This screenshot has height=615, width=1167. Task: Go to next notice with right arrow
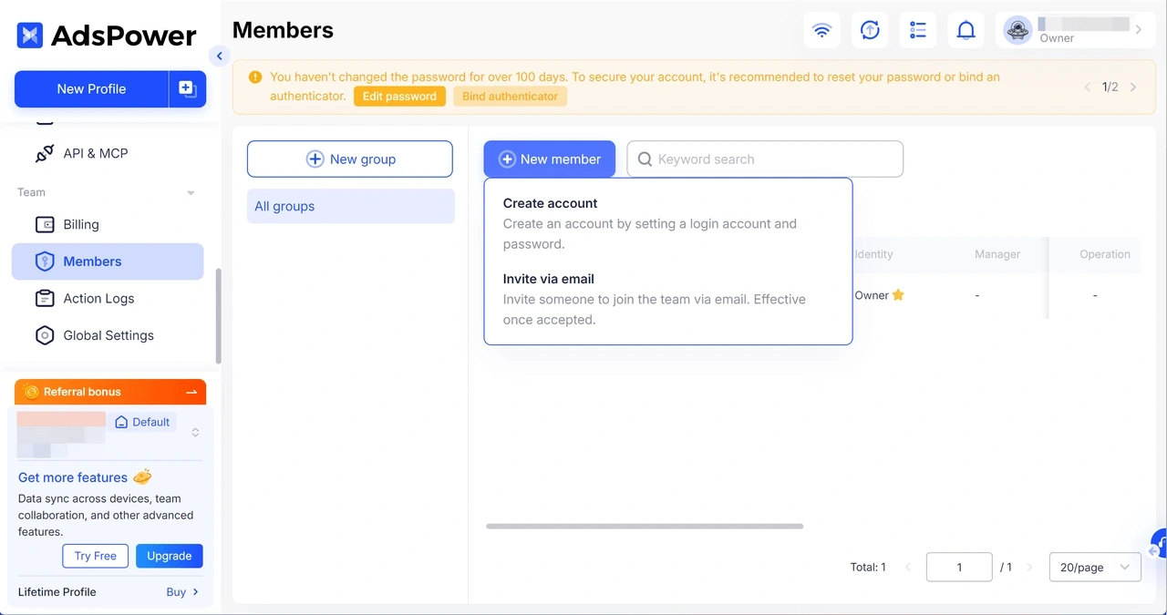[1133, 87]
